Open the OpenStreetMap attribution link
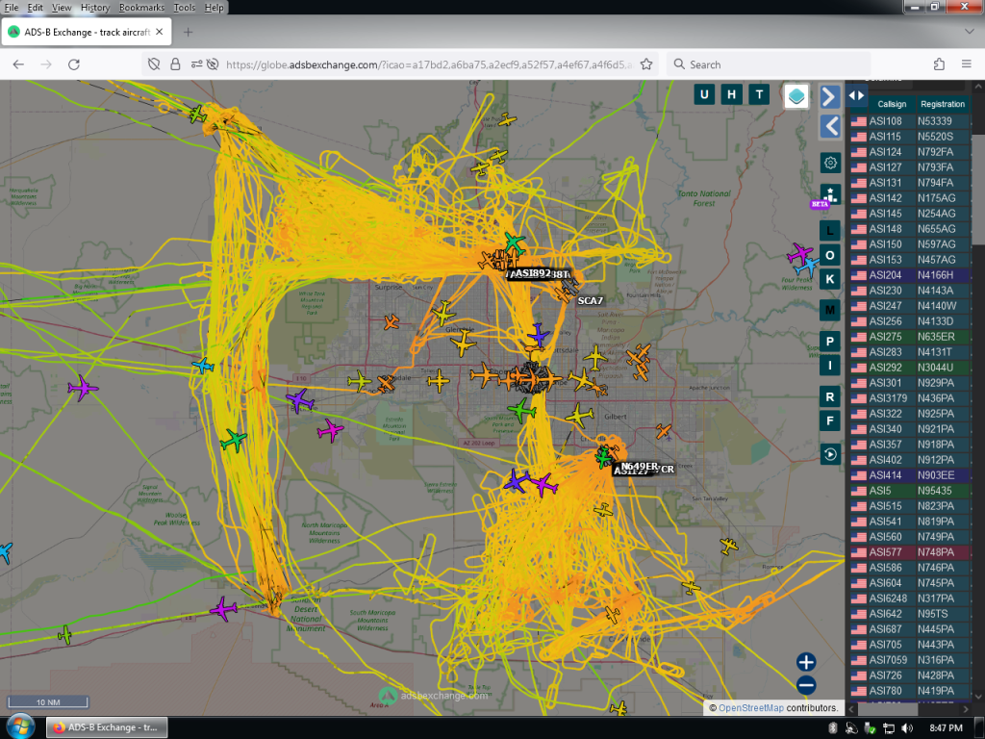 tap(750, 707)
